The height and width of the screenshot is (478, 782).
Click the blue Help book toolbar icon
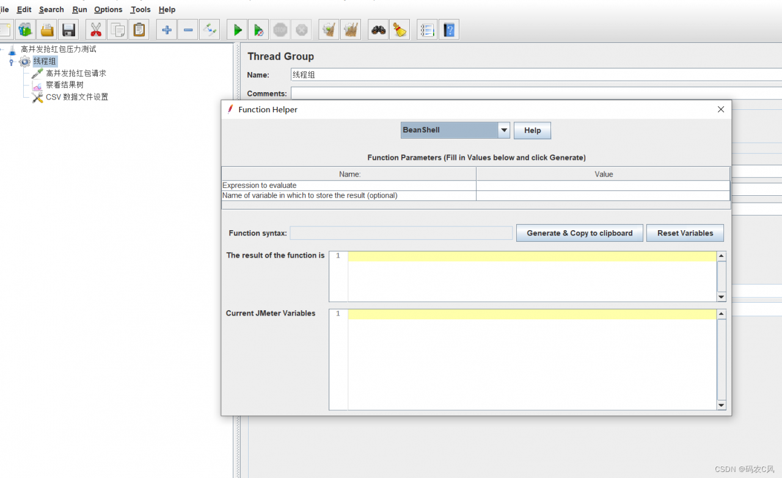click(x=449, y=29)
